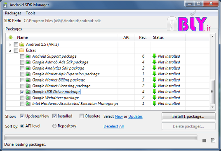Click the New selection link

[119, 116]
